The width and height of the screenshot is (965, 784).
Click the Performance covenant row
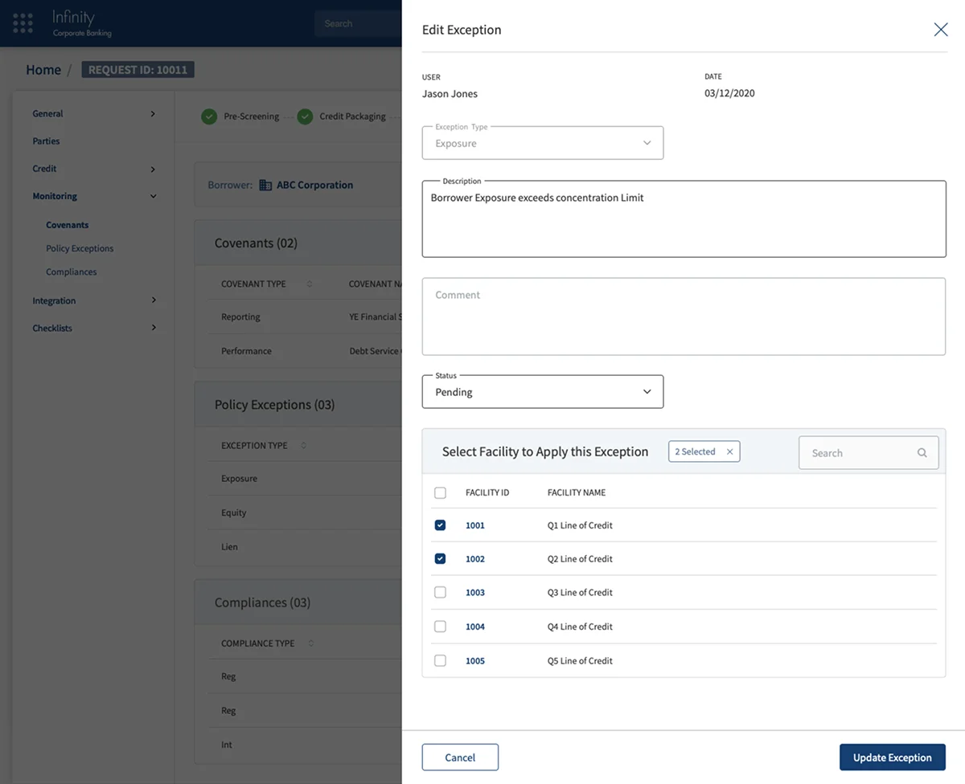click(x=306, y=351)
